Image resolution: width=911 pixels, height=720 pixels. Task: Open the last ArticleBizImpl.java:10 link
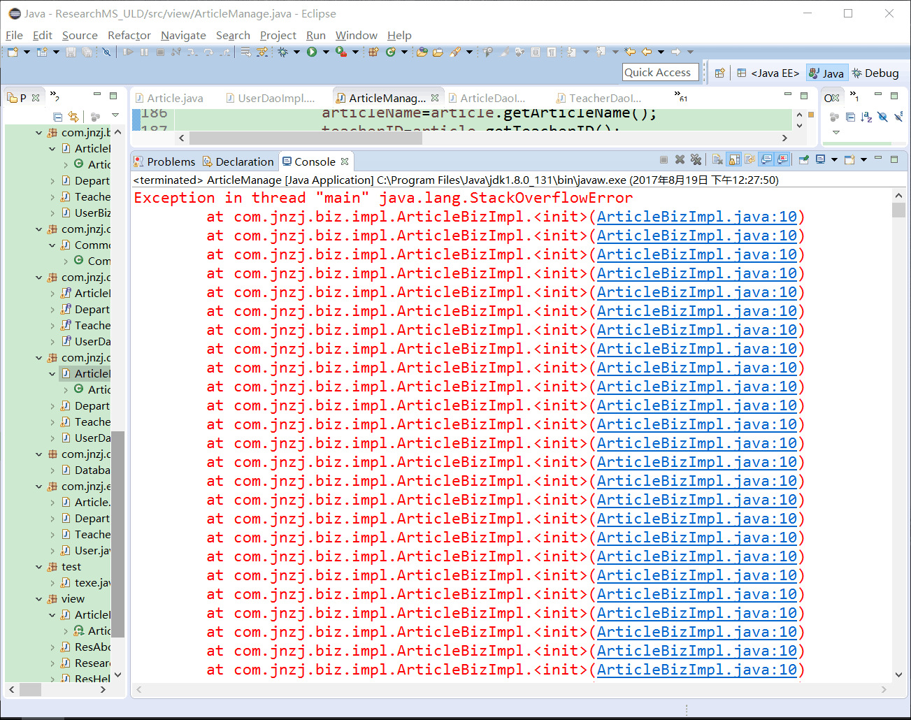696,670
